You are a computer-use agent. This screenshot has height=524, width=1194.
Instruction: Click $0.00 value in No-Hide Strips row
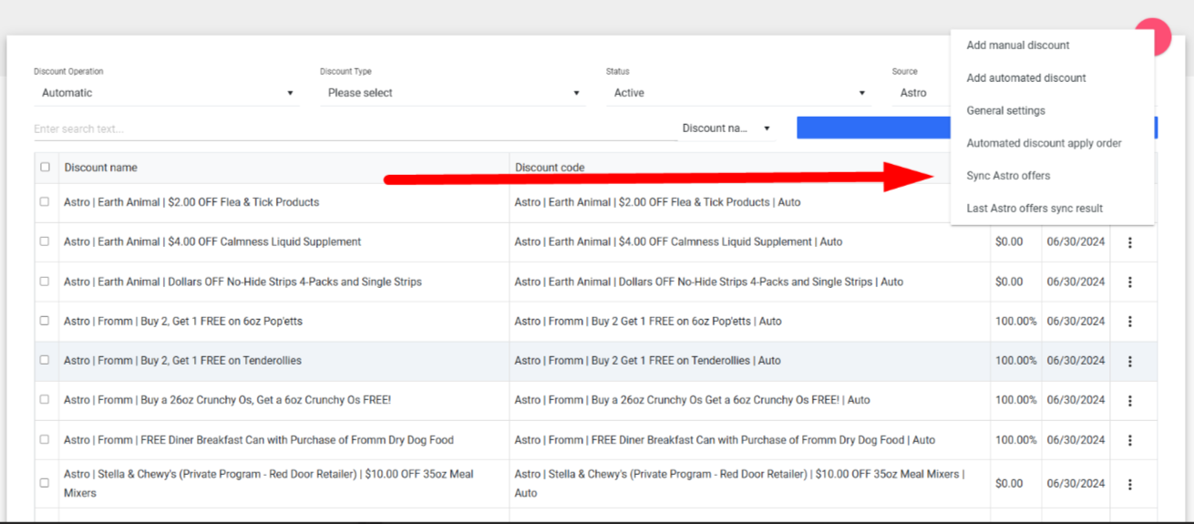1009,282
